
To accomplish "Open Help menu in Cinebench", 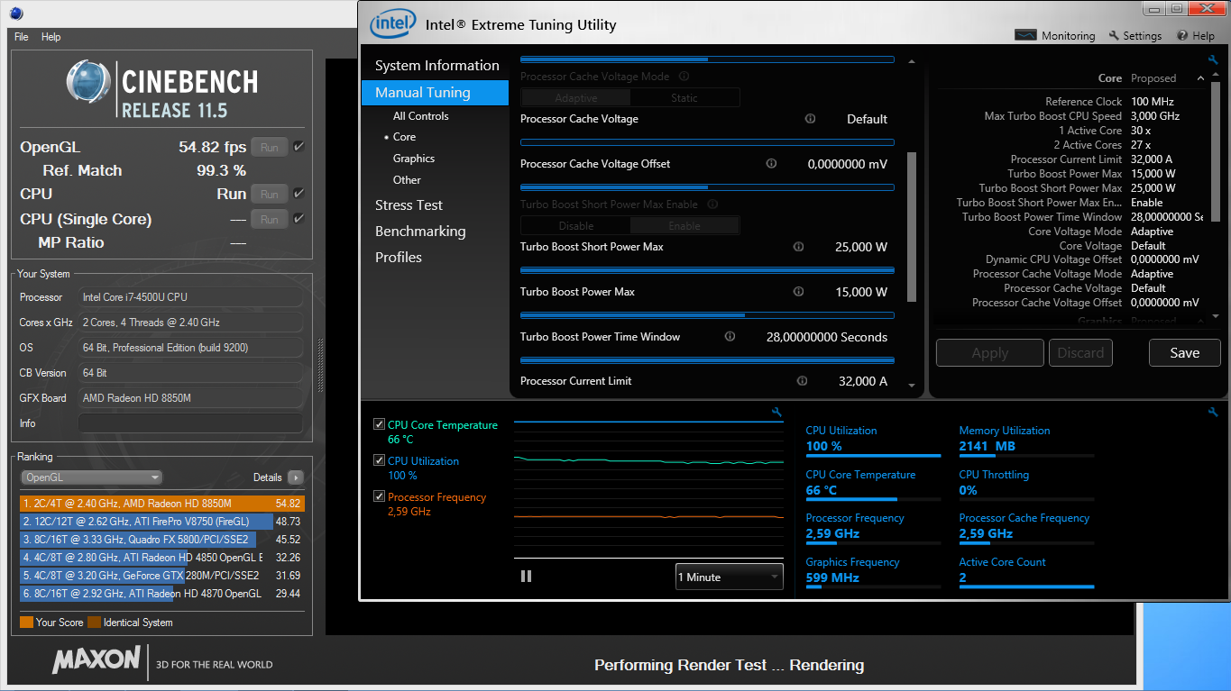I will [51, 37].
